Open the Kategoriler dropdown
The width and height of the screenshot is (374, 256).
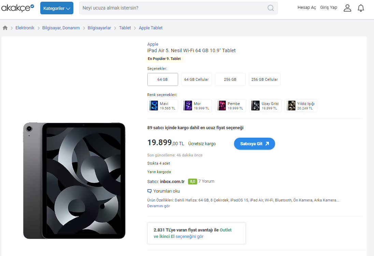57,8
